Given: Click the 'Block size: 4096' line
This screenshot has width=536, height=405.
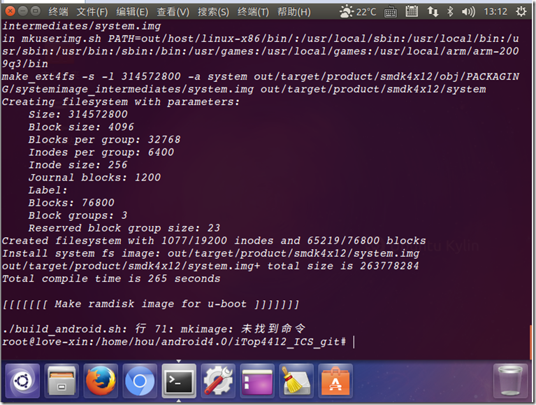Looking at the screenshot, I should (81, 127).
